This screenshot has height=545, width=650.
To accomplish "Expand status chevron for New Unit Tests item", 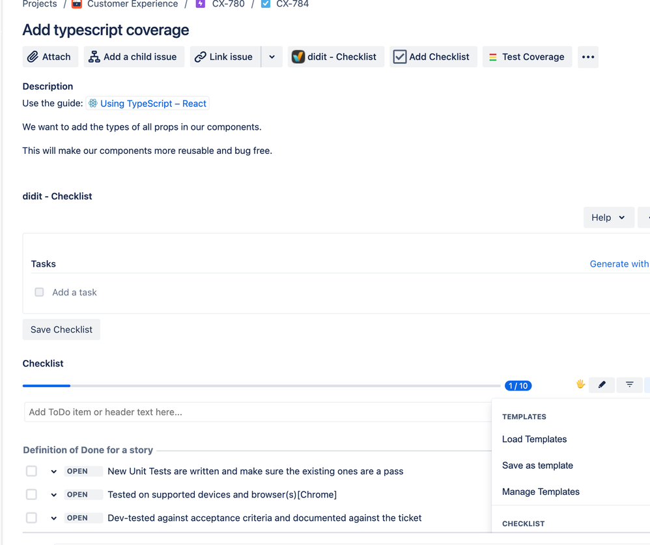I will pyautogui.click(x=54, y=471).
